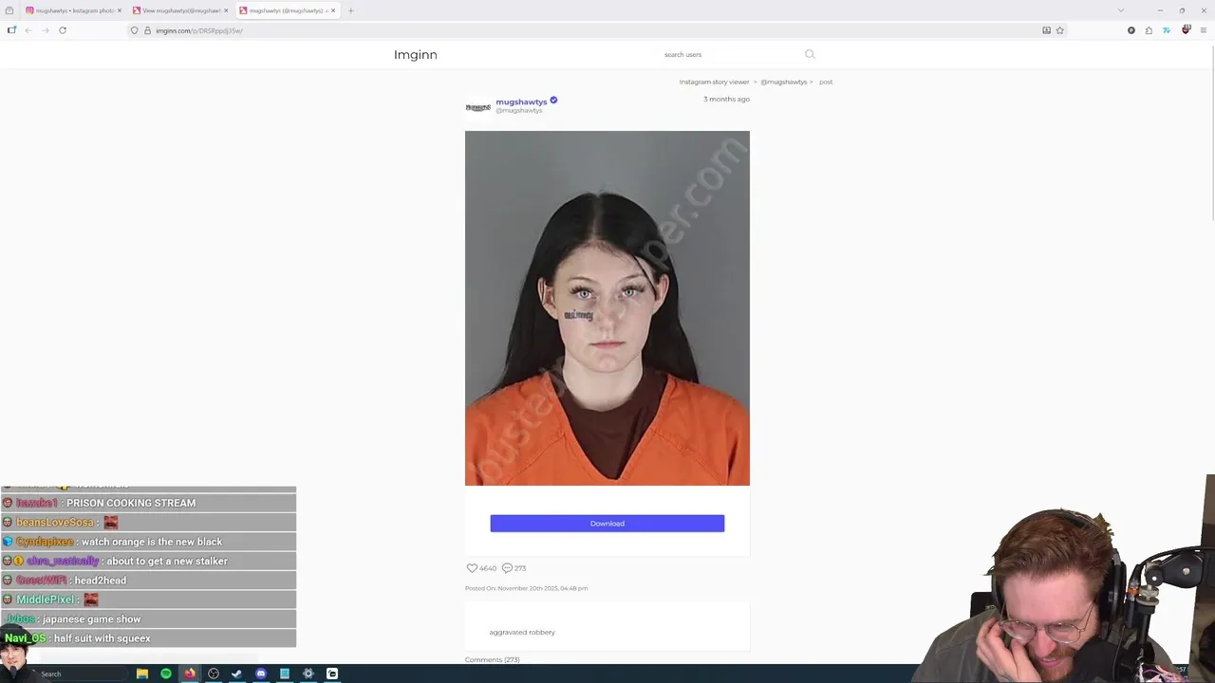Reload the current page
Viewport: 1215px width, 683px height.
[x=63, y=30]
